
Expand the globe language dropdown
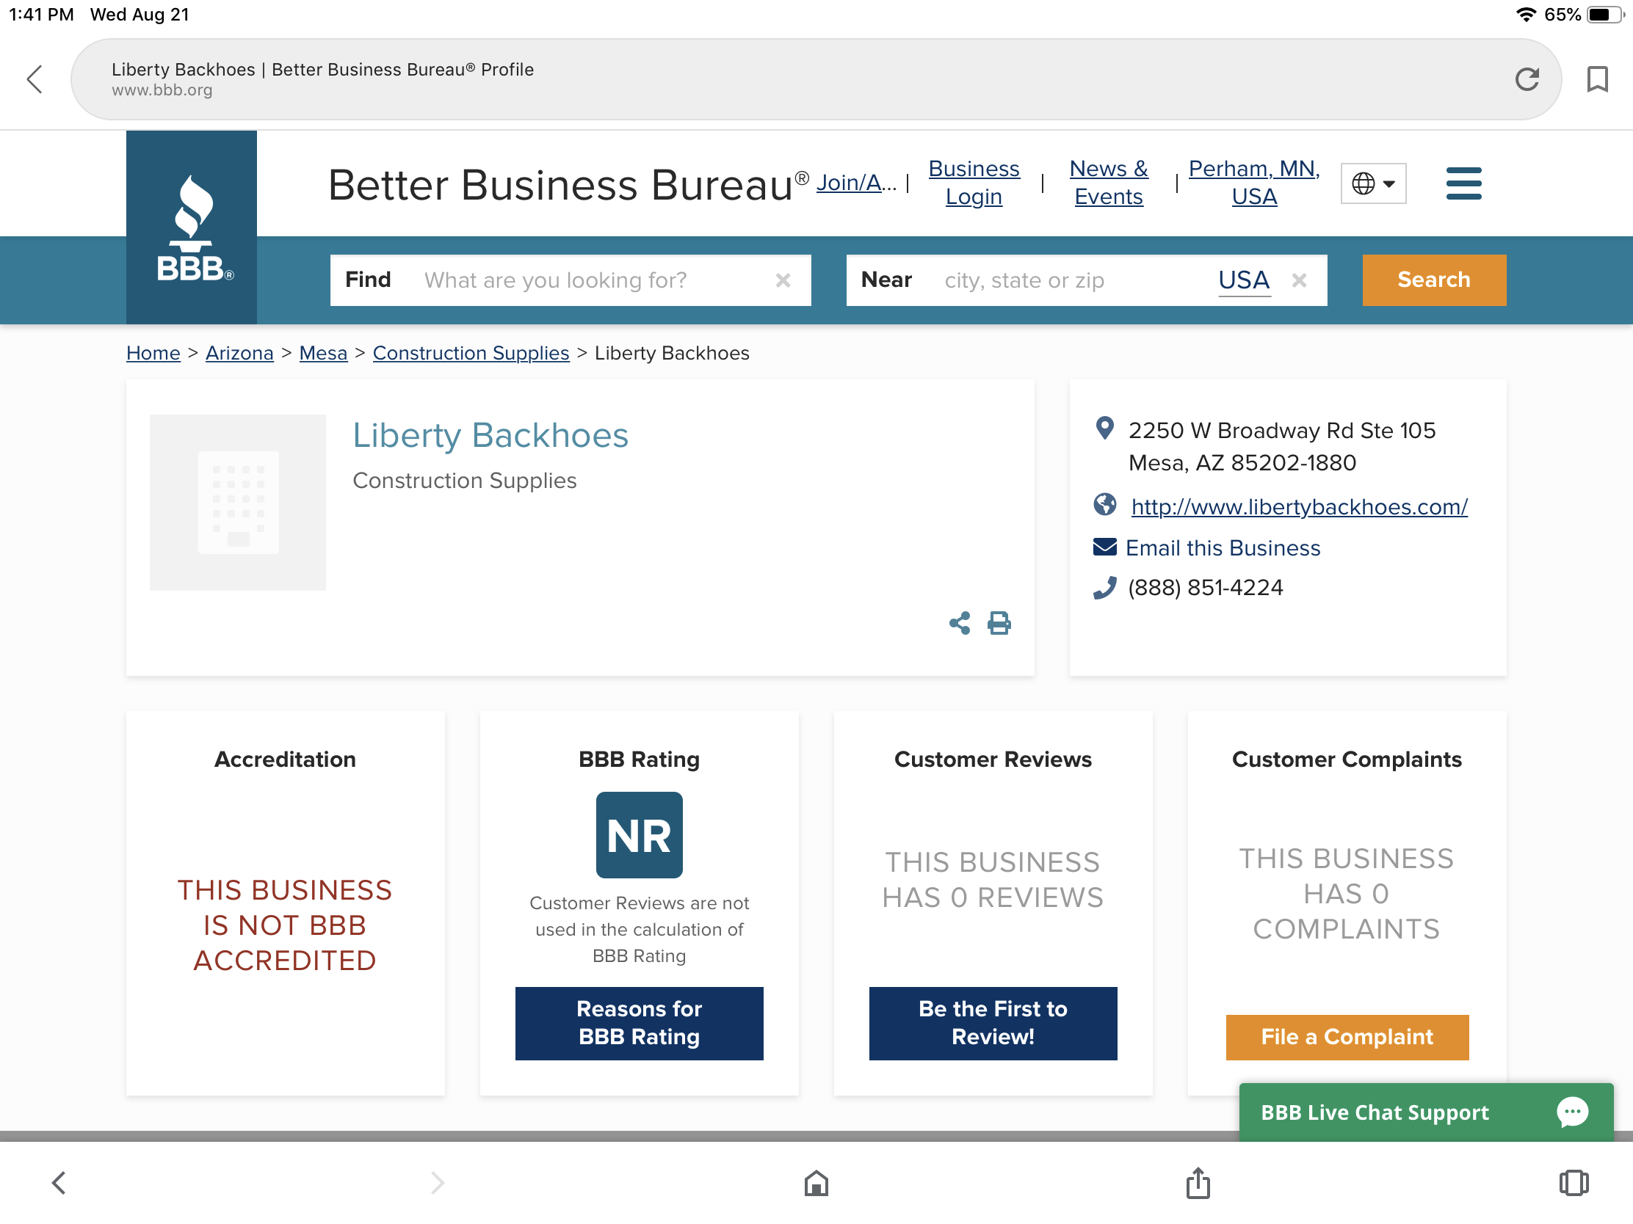(1373, 183)
